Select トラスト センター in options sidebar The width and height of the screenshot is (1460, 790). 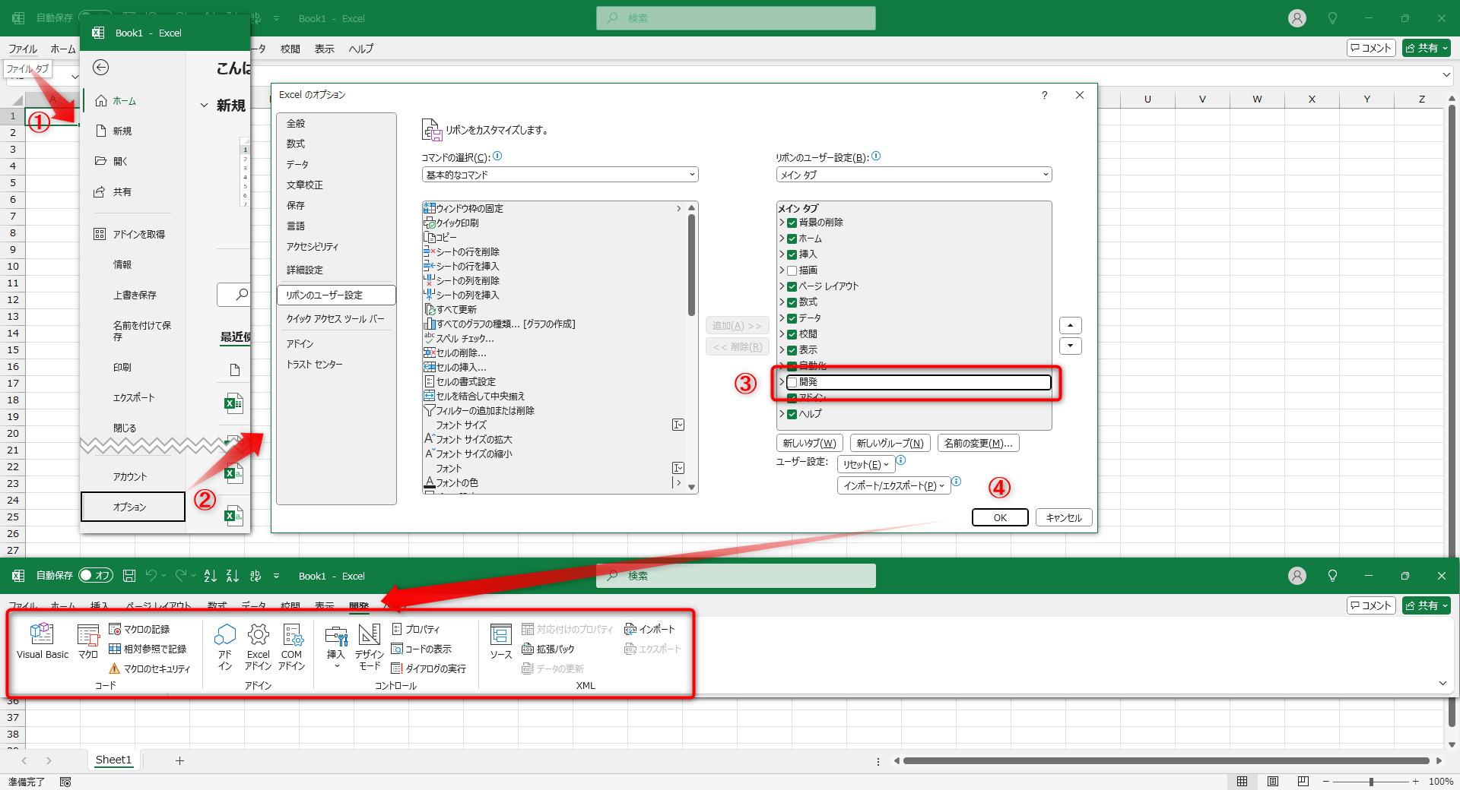[x=336, y=365]
